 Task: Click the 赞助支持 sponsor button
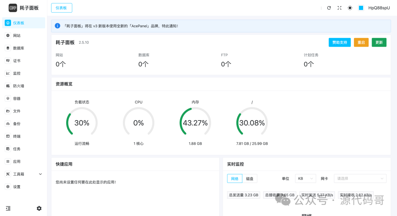[x=340, y=43]
